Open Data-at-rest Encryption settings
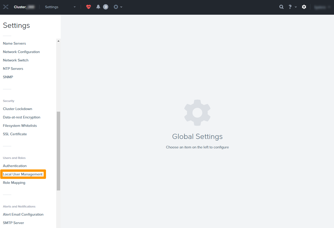The image size is (334, 228). (x=22, y=117)
